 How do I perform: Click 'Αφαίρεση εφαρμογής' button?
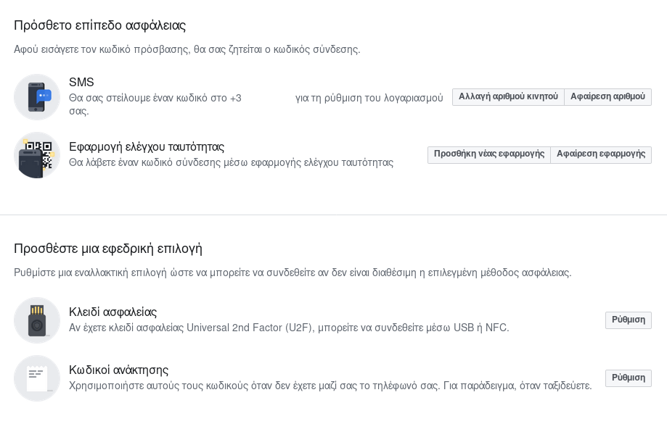click(x=601, y=154)
